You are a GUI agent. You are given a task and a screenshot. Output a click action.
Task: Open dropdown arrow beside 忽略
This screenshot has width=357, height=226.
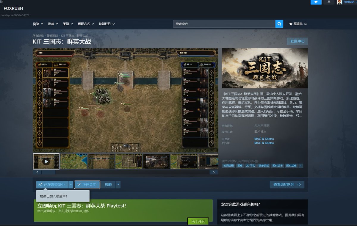118,185
